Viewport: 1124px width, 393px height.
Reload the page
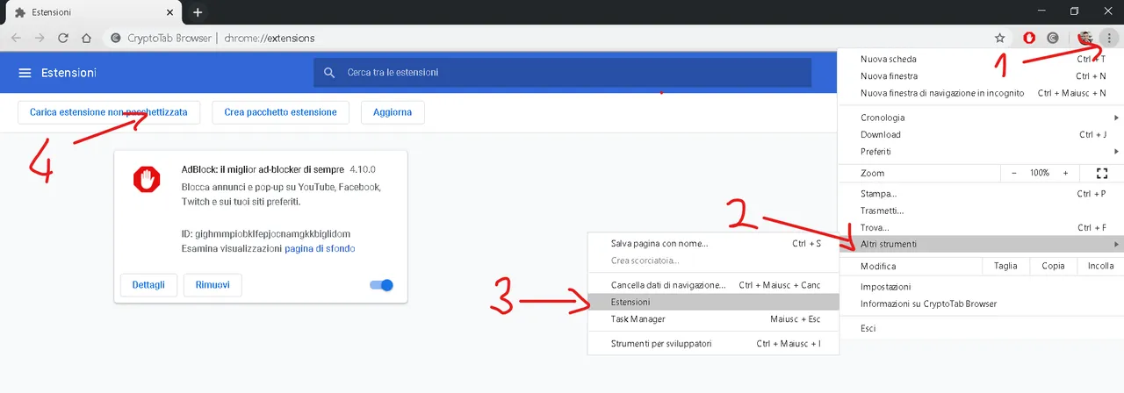click(63, 38)
